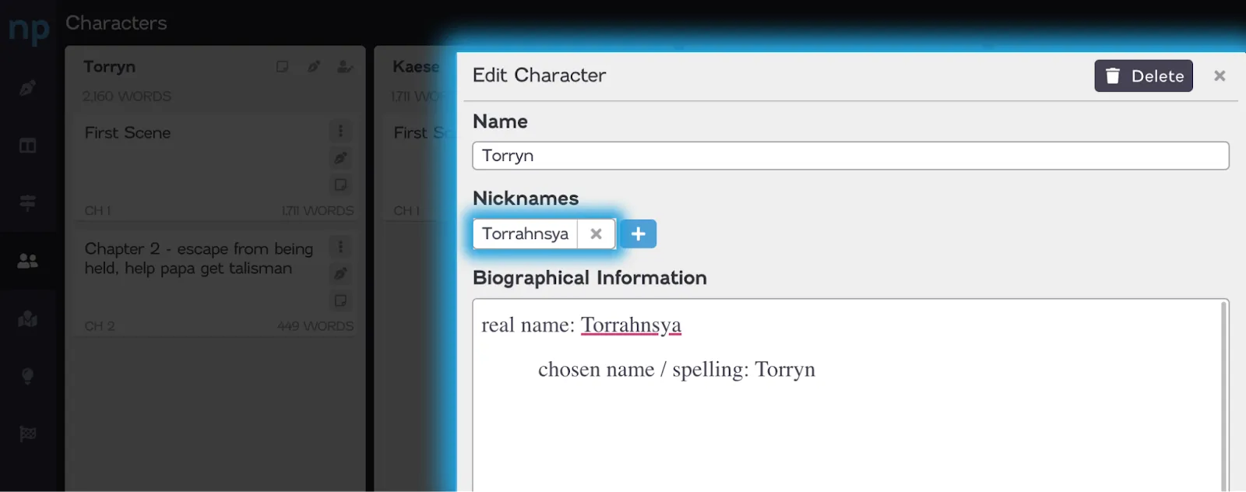Select the Chapter 2 escape scene card
This screenshot has height=492, width=1246.
216,284
